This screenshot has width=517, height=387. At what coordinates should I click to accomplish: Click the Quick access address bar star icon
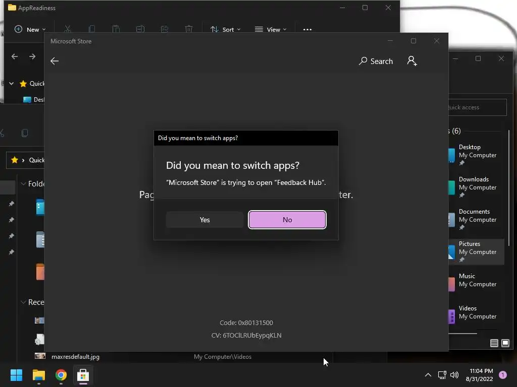pos(15,160)
